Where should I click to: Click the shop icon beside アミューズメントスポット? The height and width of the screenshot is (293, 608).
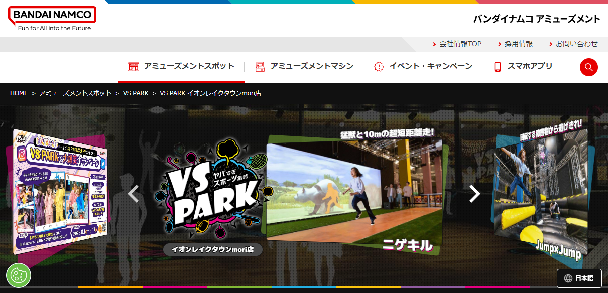pyautogui.click(x=133, y=66)
